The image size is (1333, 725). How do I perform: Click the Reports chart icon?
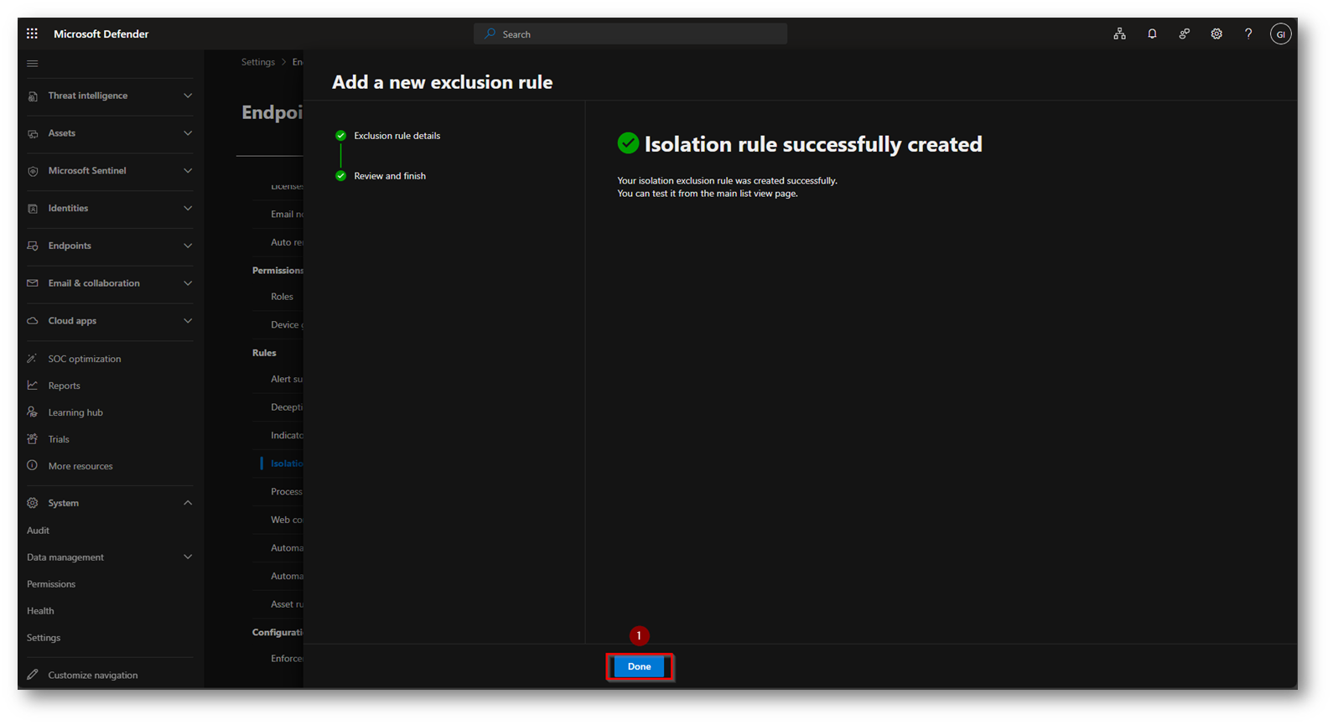pos(33,386)
